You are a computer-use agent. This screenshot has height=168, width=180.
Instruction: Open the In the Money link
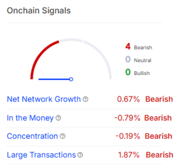pos(30,118)
